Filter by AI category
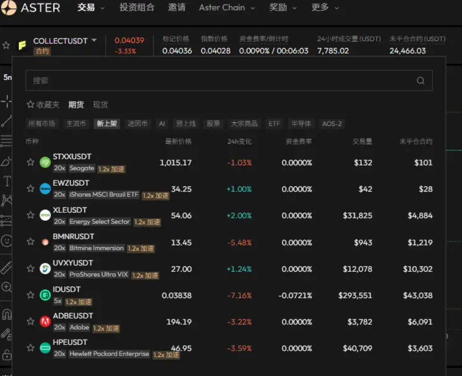 point(162,124)
